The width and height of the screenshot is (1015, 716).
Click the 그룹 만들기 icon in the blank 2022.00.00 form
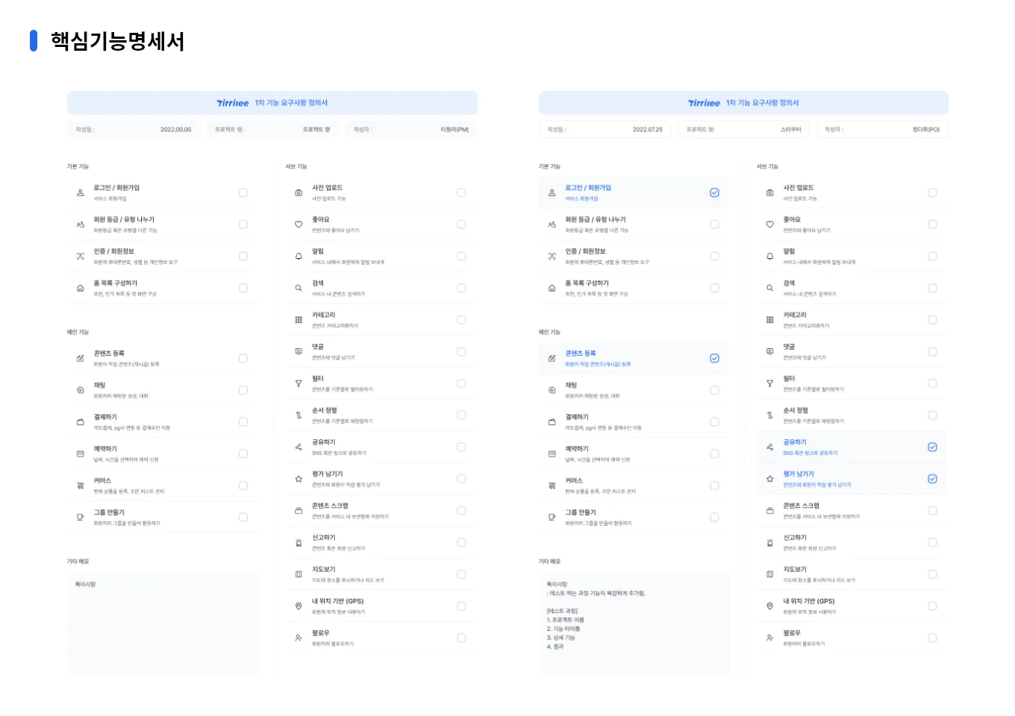[81, 517]
